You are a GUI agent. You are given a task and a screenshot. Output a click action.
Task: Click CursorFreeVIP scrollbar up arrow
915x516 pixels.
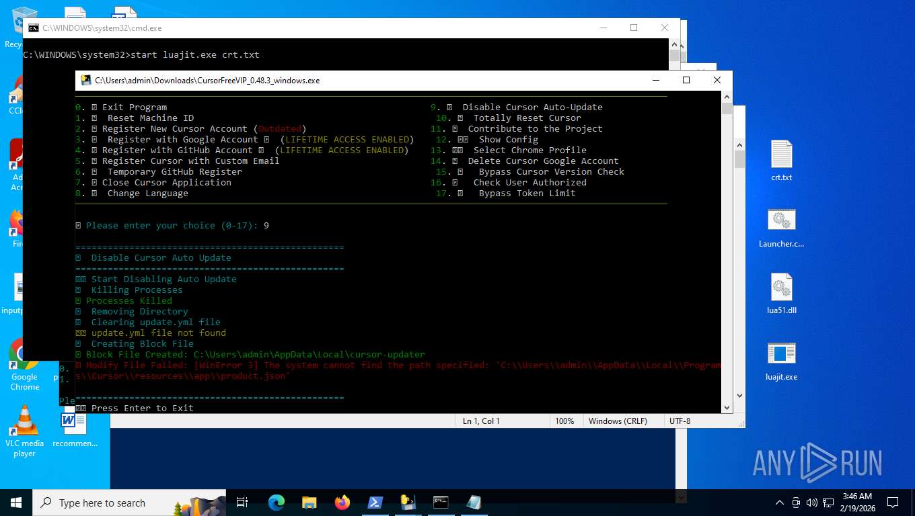point(727,97)
